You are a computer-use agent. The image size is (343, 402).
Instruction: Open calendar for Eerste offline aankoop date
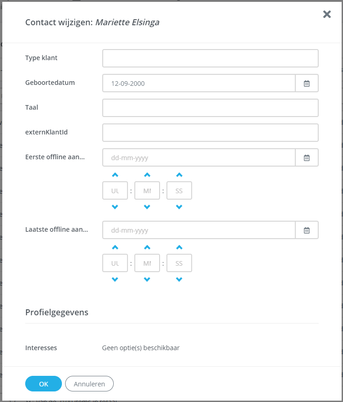point(307,158)
